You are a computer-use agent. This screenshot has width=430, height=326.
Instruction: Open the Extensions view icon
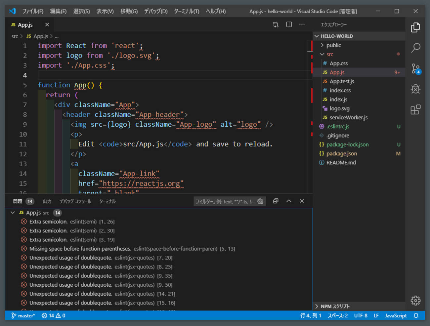pos(415,109)
